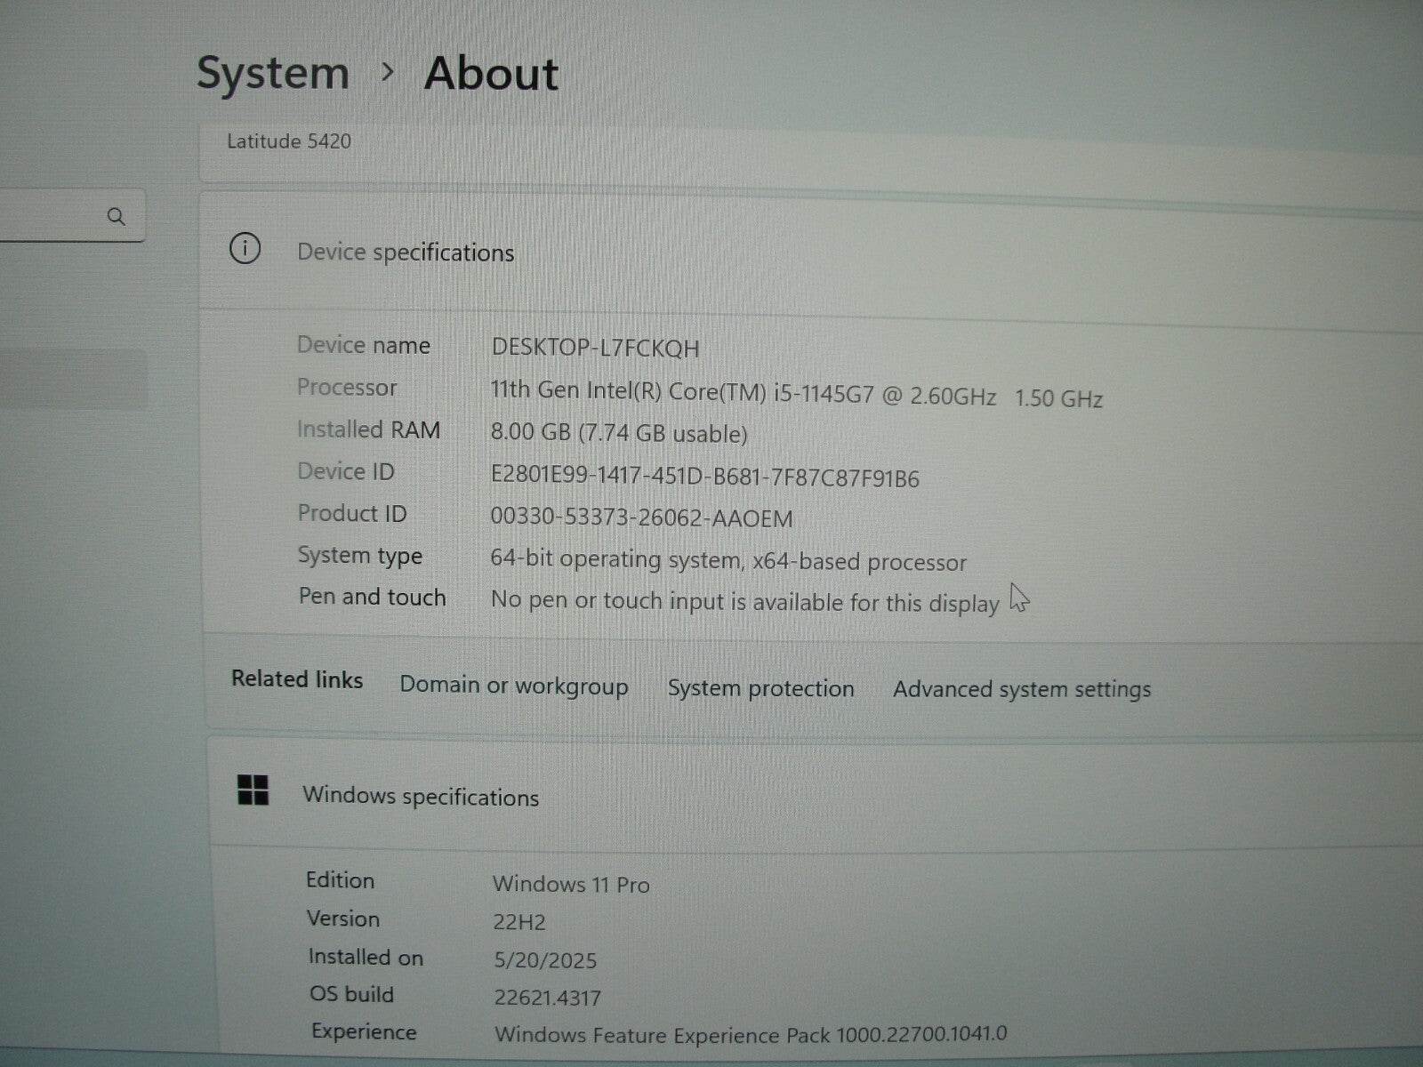Open System protection settings
The width and height of the screenshot is (1423, 1067).
point(760,687)
